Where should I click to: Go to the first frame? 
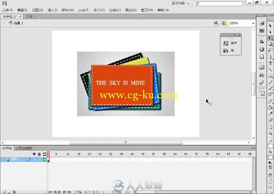pyautogui.click(x=50, y=192)
